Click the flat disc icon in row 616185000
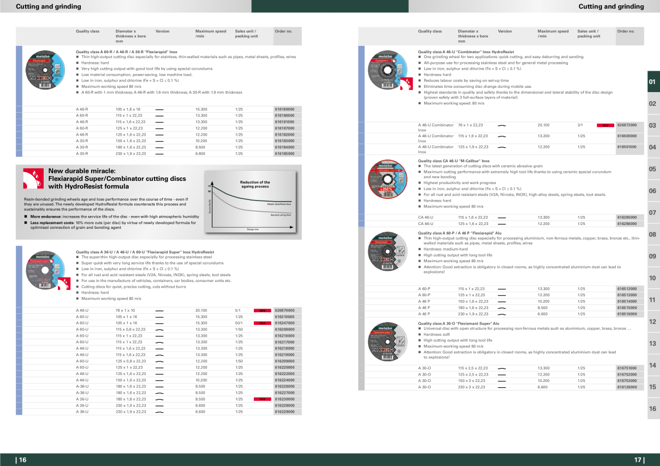This screenshot has height=466, width=660. 160,154
